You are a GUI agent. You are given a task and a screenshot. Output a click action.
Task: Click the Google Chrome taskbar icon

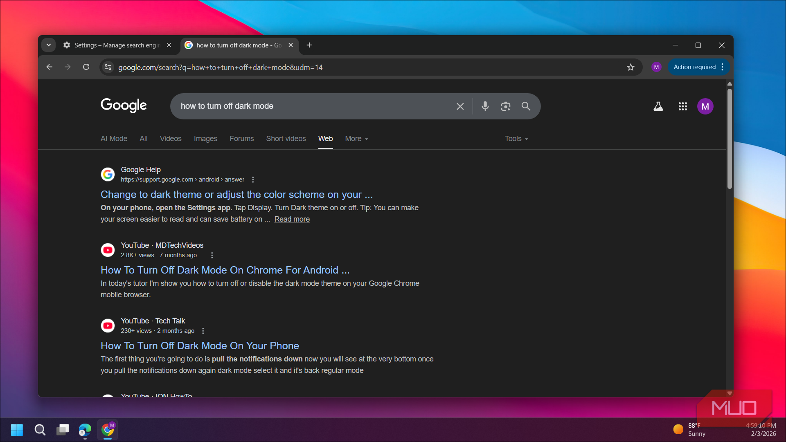click(108, 430)
